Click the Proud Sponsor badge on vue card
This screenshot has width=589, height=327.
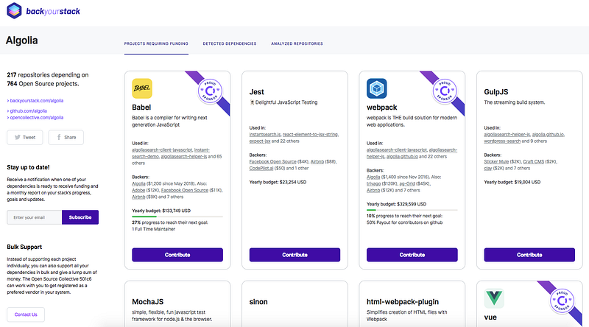(562, 300)
